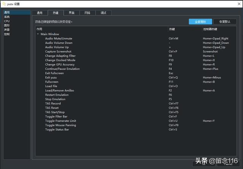Select the Audio Mute/Unmute hotkey row
This screenshot has width=243, height=169.
(x=58, y=38)
